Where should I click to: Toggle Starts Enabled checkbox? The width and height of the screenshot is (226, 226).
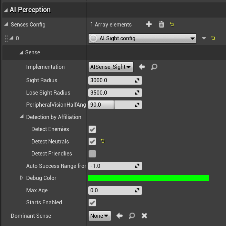pyautogui.click(x=92, y=203)
